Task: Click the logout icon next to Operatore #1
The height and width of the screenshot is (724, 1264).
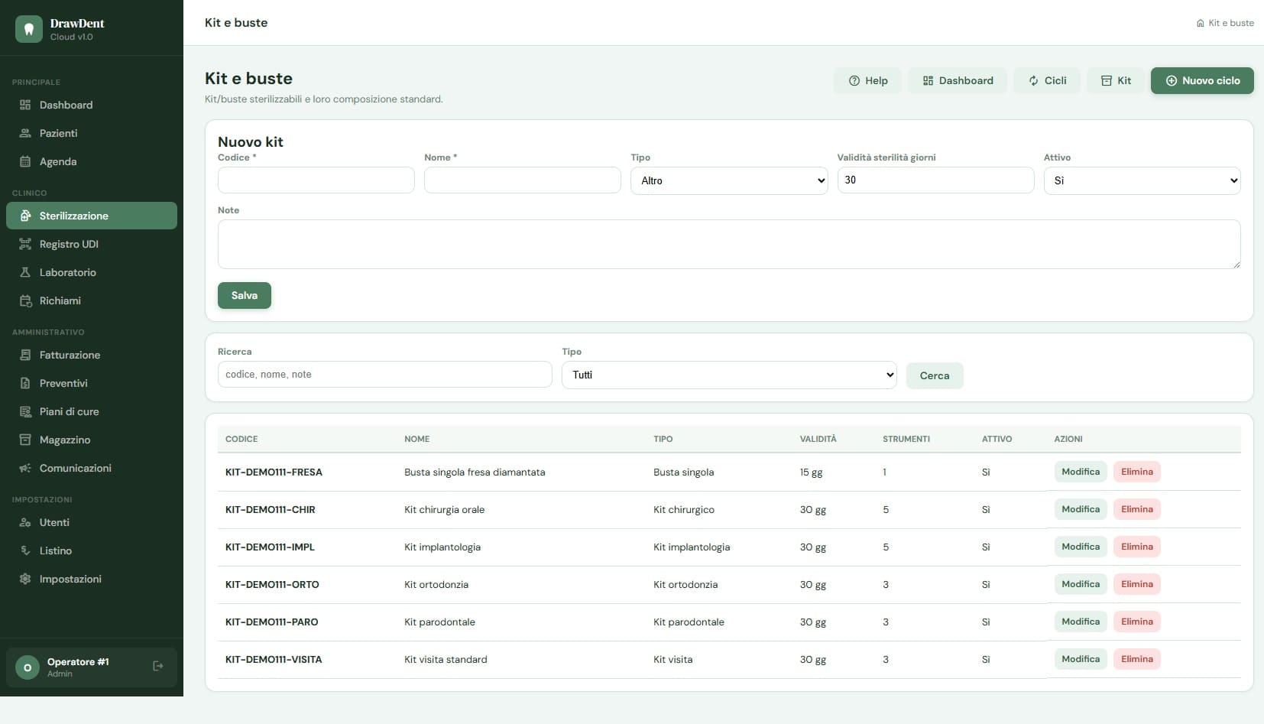Action: pyautogui.click(x=158, y=666)
